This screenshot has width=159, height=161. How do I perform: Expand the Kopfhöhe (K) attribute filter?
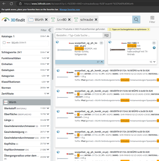48,144
